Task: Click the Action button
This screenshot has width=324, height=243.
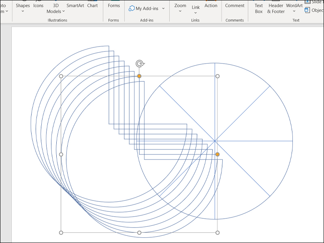Action: [211, 5]
